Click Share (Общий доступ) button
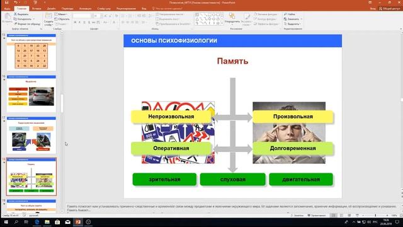 pos(390,8)
